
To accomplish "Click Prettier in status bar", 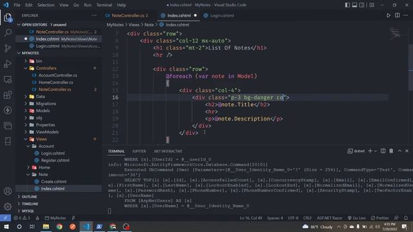I will pyautogui.click(x=379, y=218).
